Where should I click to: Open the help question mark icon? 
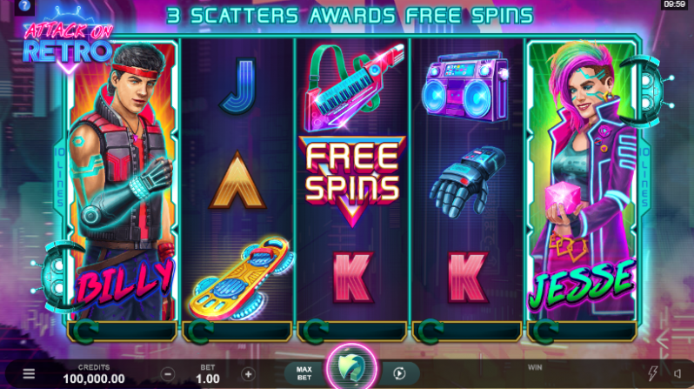pyautogui.click(x=24, y=6)
